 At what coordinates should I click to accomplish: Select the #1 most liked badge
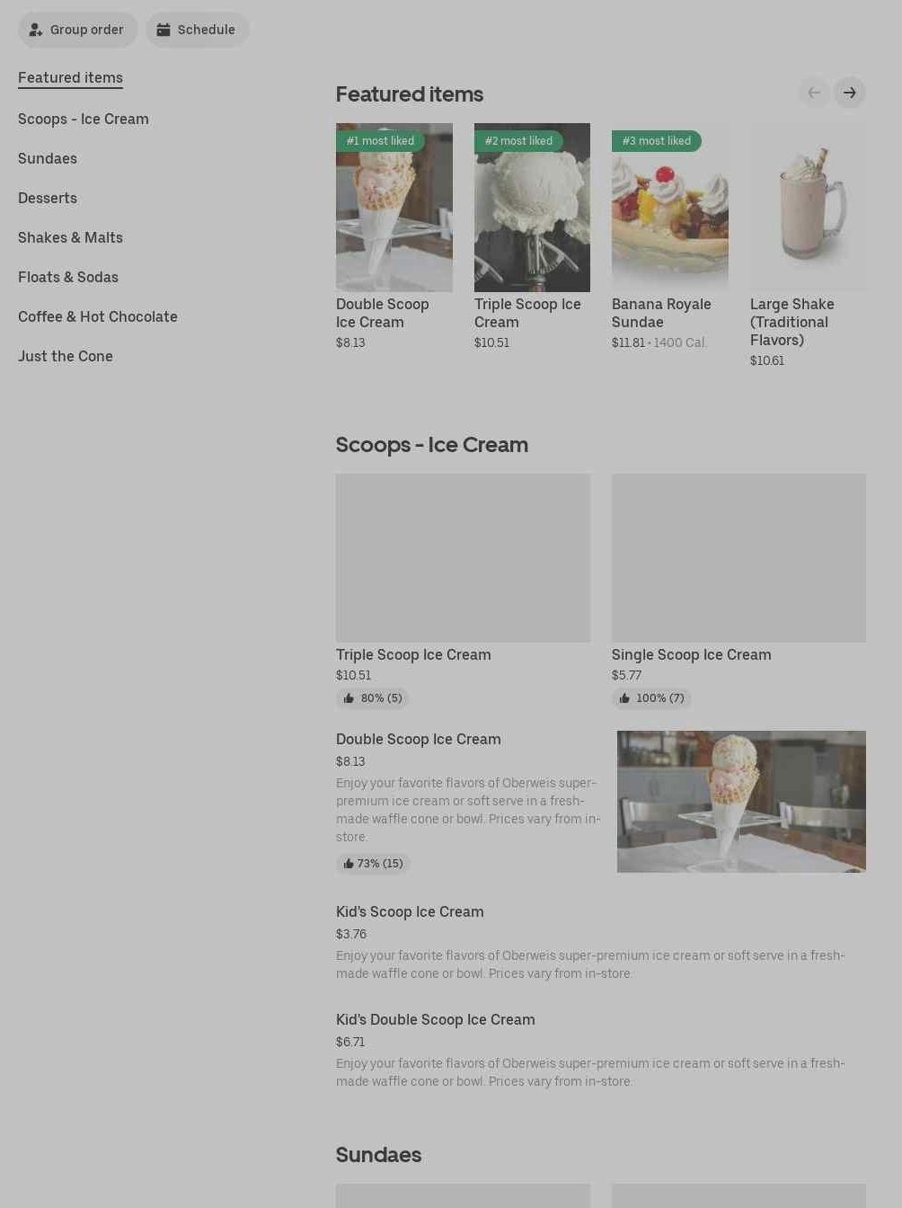[x=380, y=141]
